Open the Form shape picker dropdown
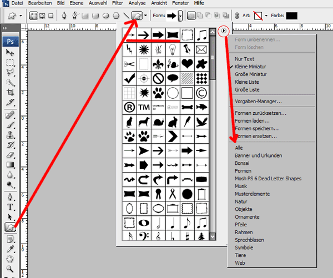 (x=180, y=16)
